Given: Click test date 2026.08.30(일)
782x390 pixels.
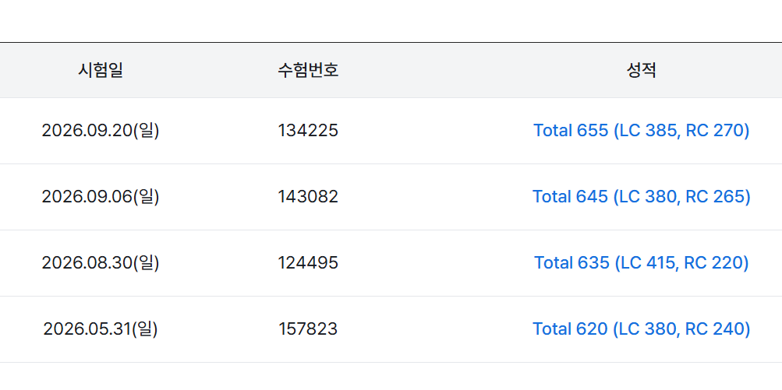Looking at the screenshot, I should pos(101,262).
